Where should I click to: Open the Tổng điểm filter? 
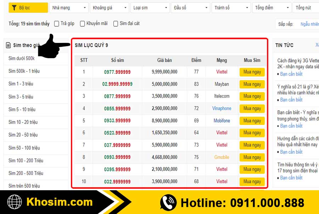pos(272,7)
